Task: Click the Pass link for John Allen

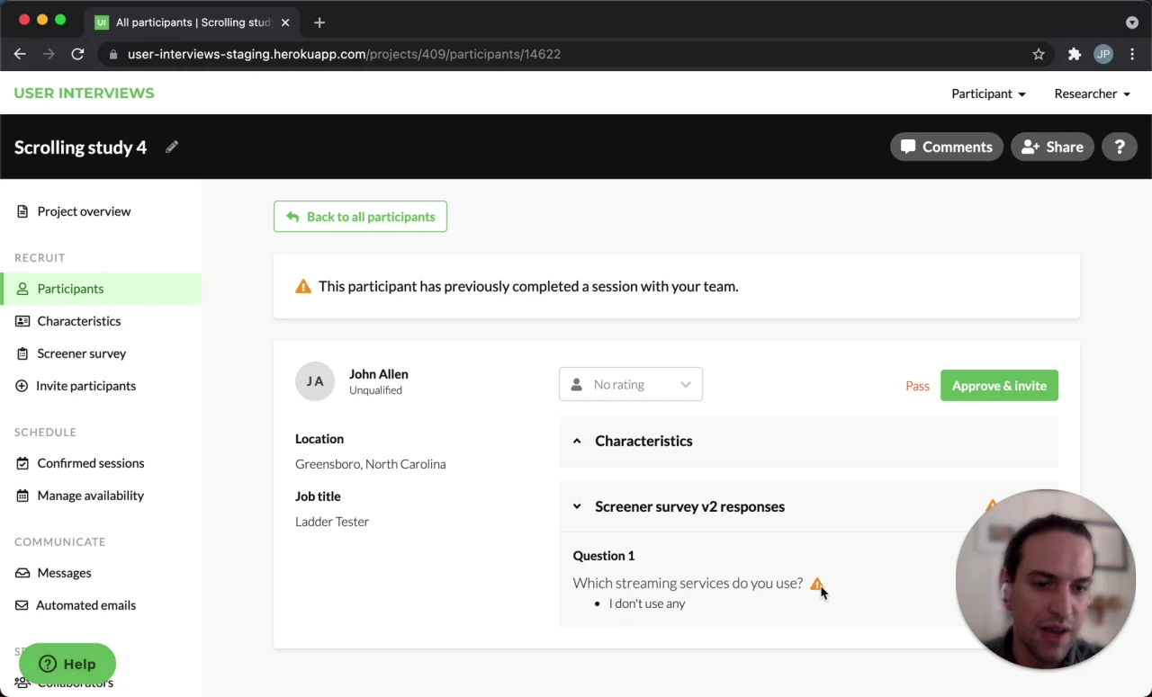Action: coord(917,386)
